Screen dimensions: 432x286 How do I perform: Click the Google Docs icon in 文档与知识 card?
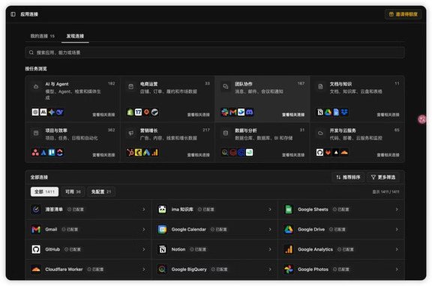coord(336,112)
